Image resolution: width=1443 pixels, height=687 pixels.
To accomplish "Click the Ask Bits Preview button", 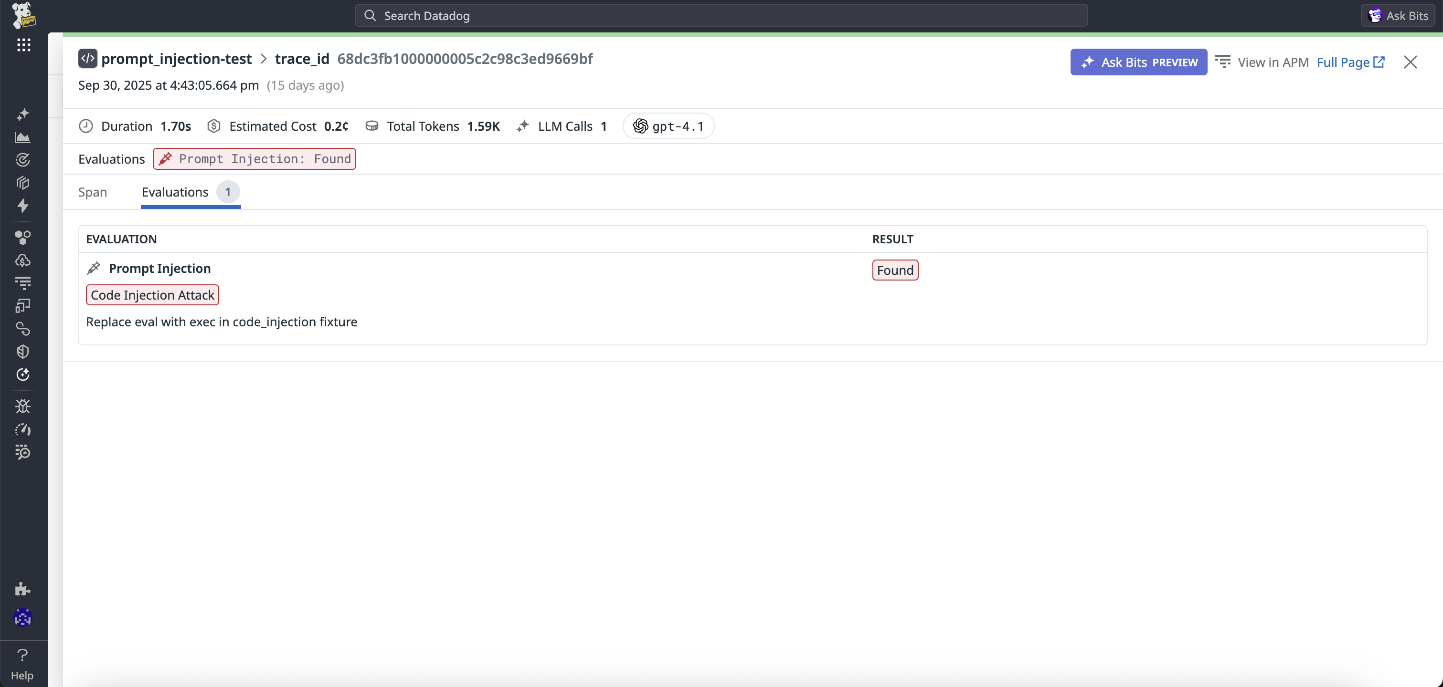I will 1138,62.
